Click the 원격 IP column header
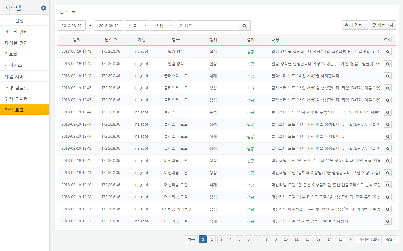The image size is (403, 251). 111,40
